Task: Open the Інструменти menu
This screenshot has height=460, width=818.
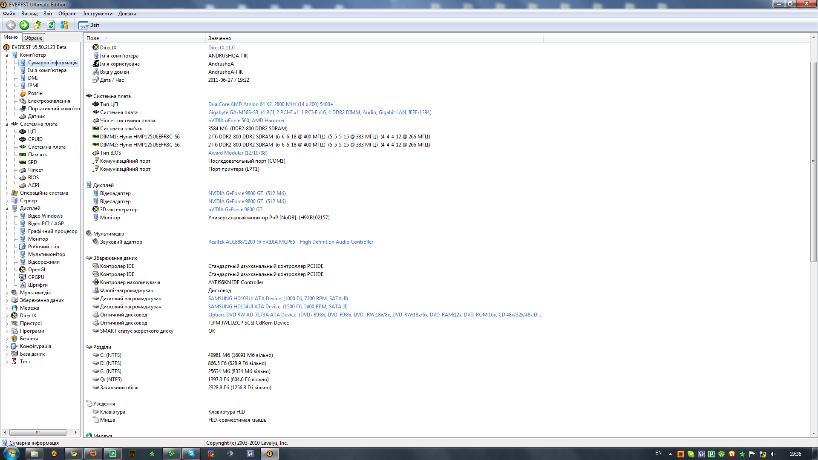Action: coord(98,14)
